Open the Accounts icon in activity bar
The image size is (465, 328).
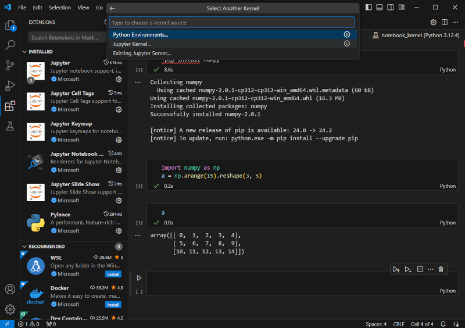pos(10,289)
